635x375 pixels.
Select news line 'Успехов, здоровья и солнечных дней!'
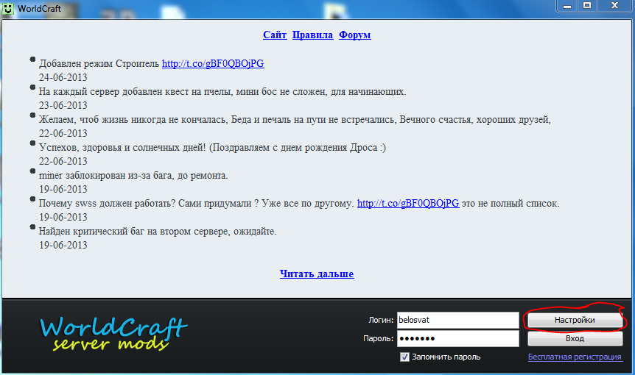click(123, 148)
